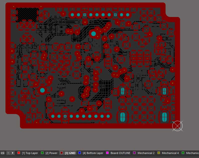The height and width of the screenshot is (158, 199).
Task: Open the LS layer sets menu
Action: point(3,153)
